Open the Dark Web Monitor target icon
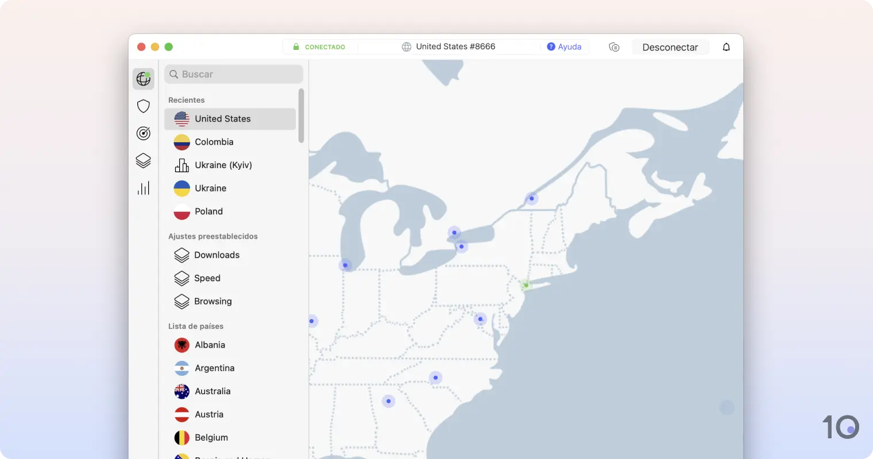Image resolution: width=873 pixels, height=459 pixels. pos(143,133)
